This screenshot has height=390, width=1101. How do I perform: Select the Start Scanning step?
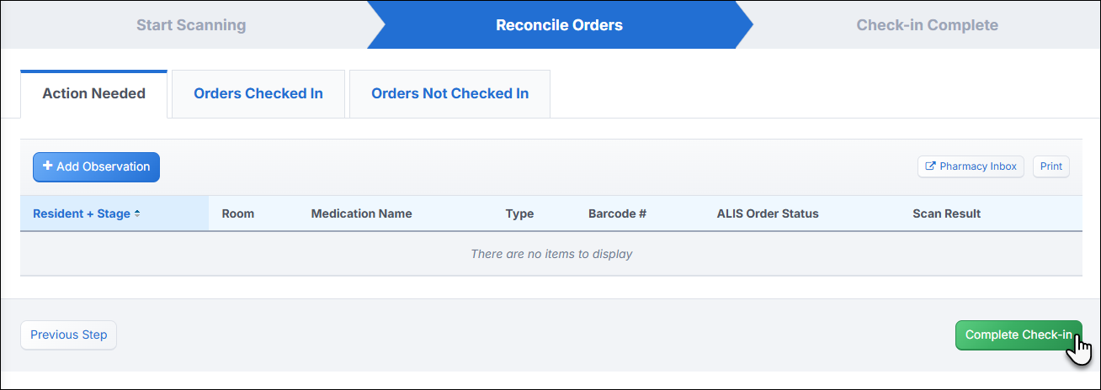(x=191, y=24)
